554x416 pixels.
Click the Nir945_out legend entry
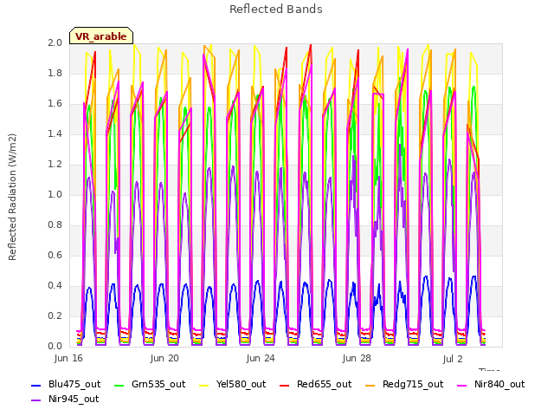[65, 400]
